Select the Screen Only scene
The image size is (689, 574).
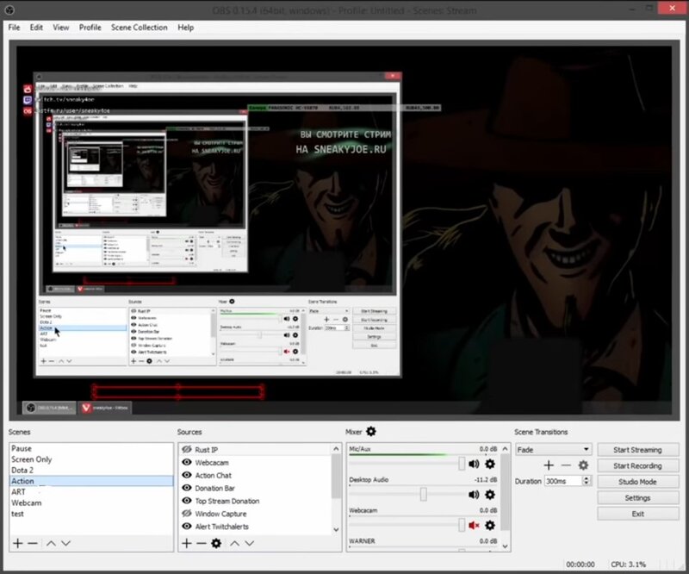point(91,459)
